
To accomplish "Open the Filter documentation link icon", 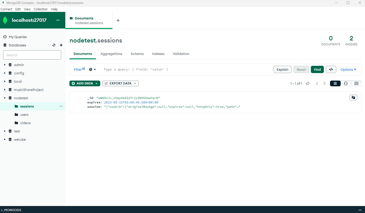I will 84,69.
